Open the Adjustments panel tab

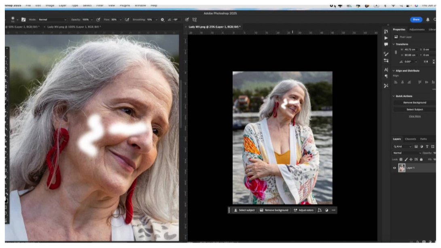coord(417,30)
